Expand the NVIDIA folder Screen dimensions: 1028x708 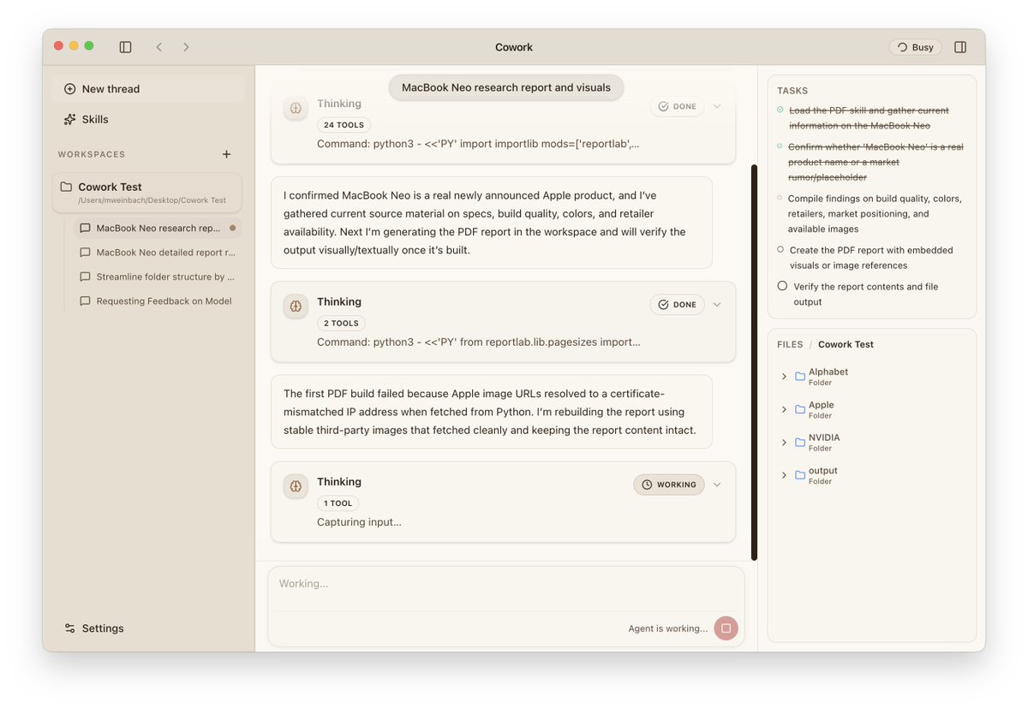784,443
